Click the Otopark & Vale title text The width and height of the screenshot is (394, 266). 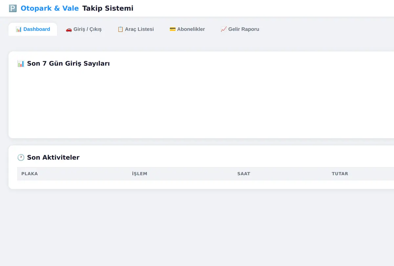click(50, 9)
